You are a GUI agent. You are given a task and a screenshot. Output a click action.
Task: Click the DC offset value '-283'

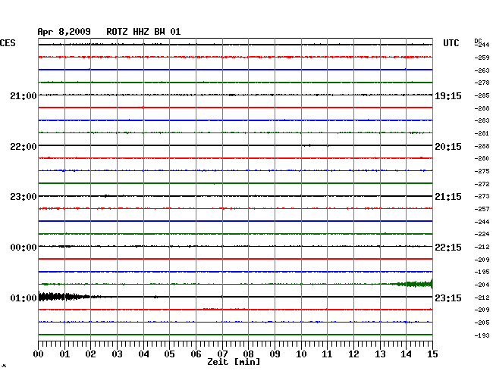(x=482, y=120)
